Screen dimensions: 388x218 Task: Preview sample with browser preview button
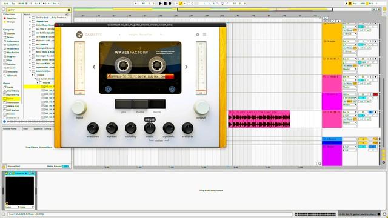(x=4, y=121)
